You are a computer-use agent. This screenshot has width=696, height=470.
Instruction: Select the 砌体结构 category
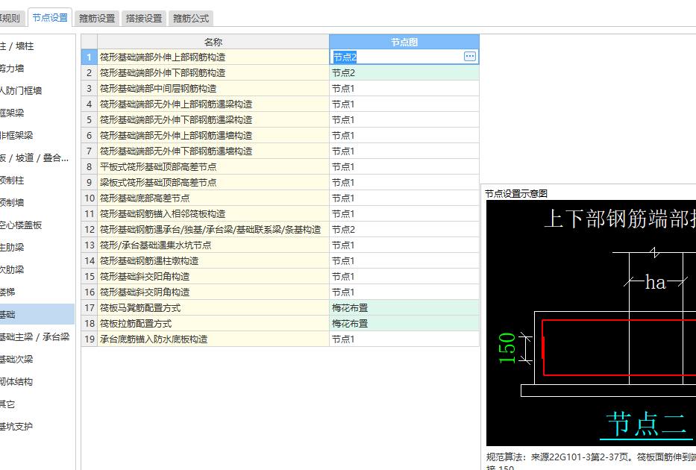(x=37, y=382)
